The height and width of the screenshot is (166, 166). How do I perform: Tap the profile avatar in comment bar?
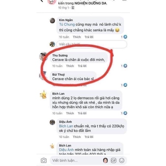coord(106,160)
